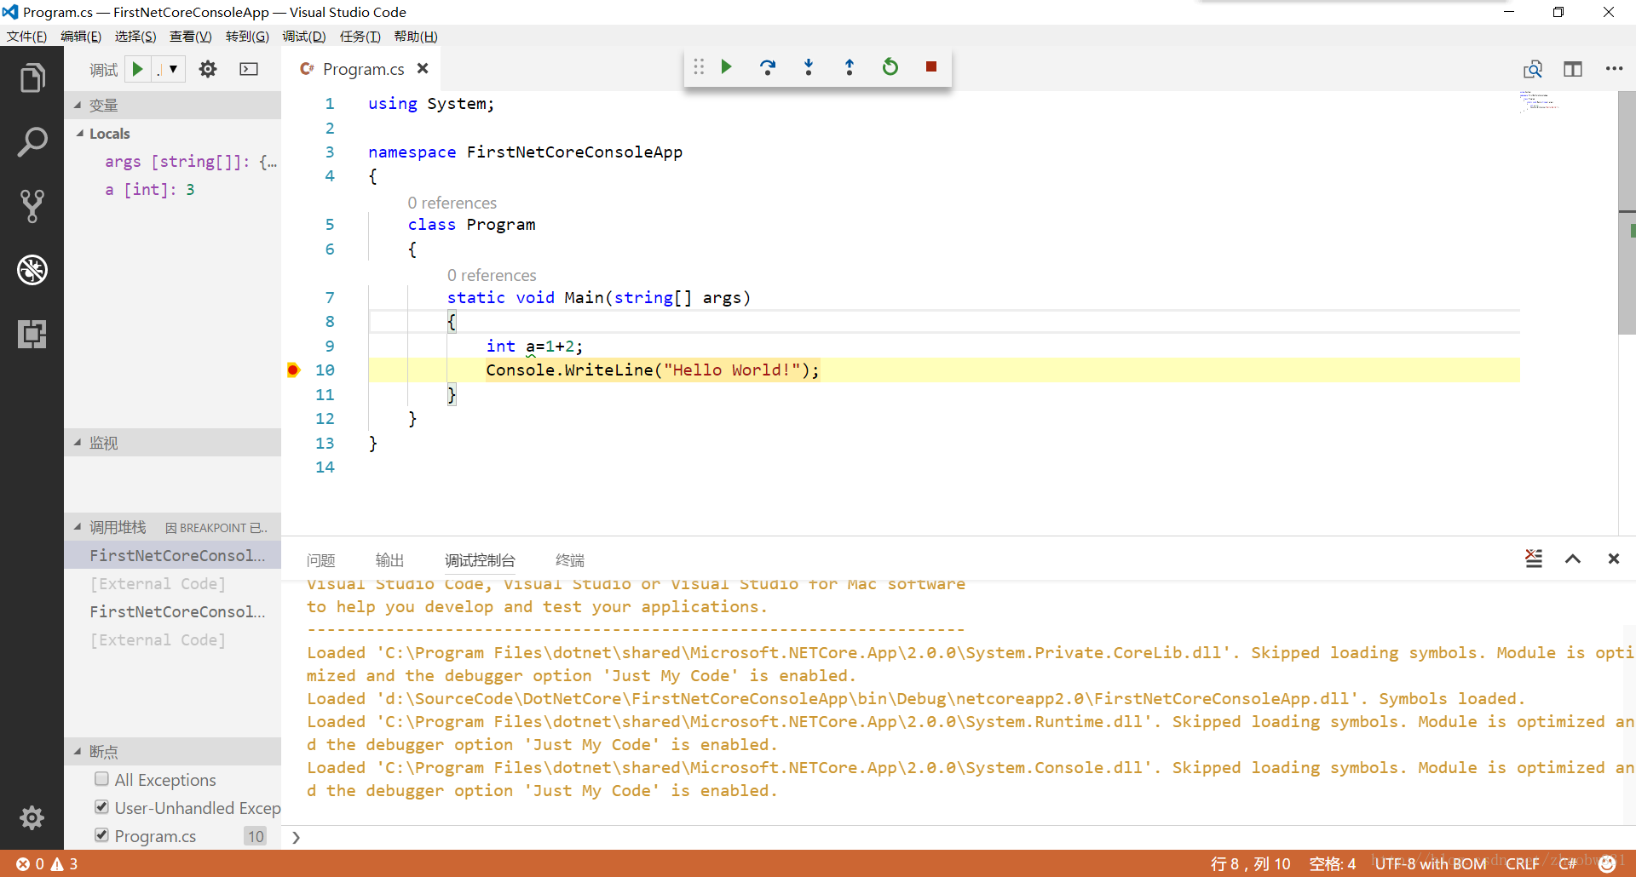Open the Explorer view in activity bar

click(x=32, y=78)
